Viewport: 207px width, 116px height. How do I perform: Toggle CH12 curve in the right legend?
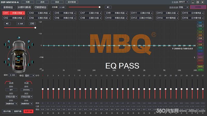click(x=200, y=57)
